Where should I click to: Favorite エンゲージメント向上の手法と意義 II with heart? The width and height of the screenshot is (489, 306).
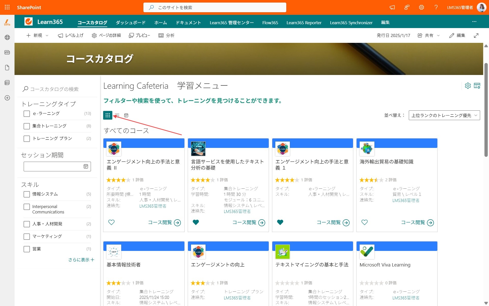click(x=111, y=222)
